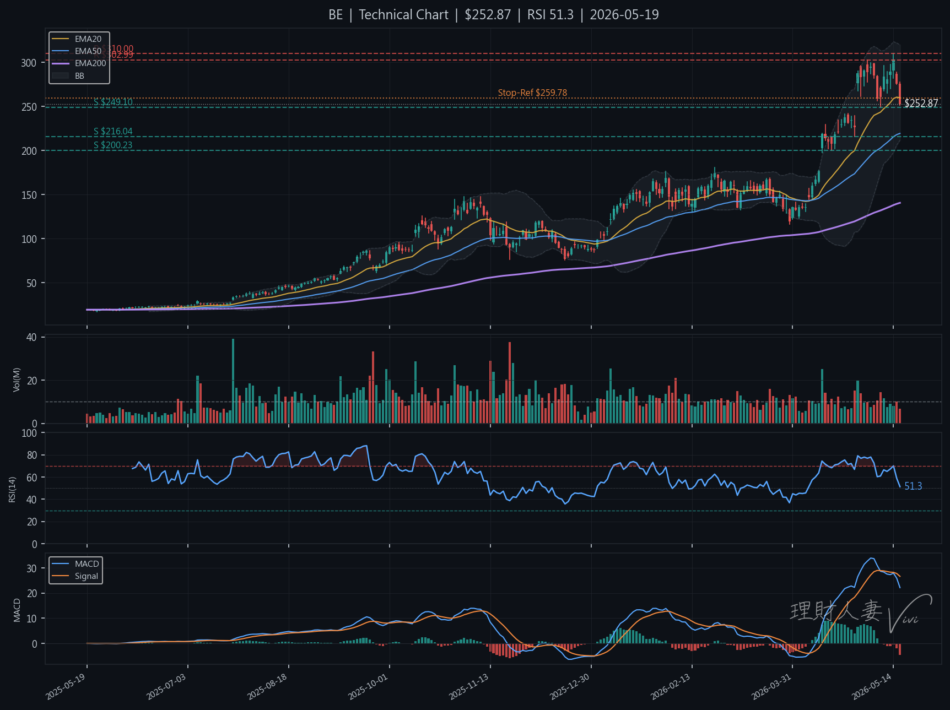Image resolution: width=950 pixels, height=710 pixels.
Task: Select the 60 tick on the RSI axis
Action: [x=31, y=478]
